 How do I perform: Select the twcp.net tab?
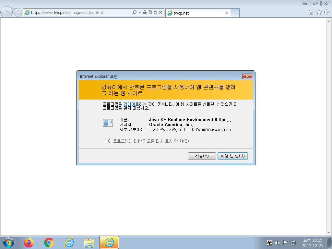[x=197, y=13]
